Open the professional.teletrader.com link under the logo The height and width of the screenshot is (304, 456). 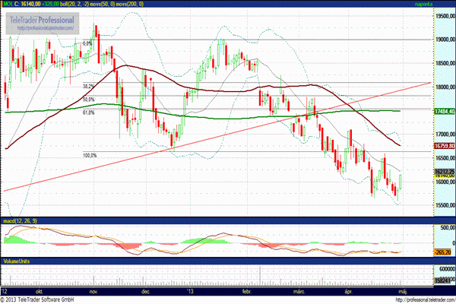(x=46, y=28)
